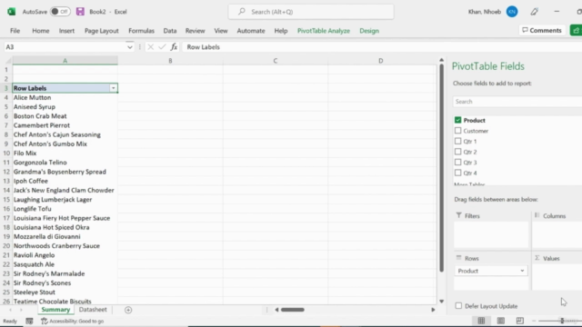
Task: Uncheck the Product field checkbox
Action: coord(457,120)
